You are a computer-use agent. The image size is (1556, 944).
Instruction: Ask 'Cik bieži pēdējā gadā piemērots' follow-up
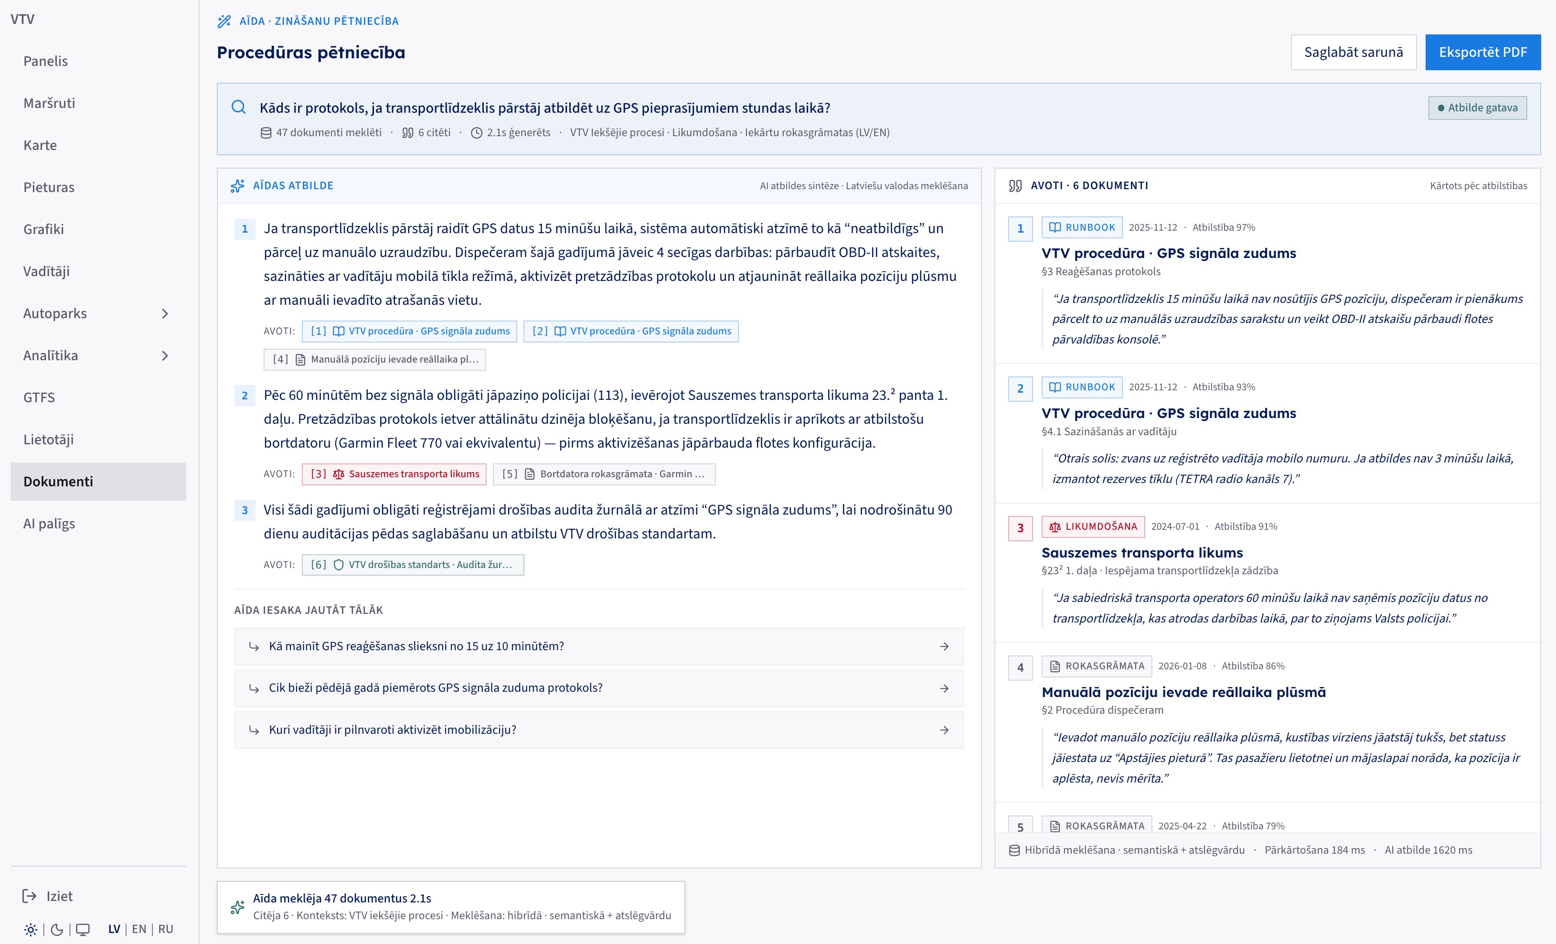pyautogui.click(x=598, y=688)
